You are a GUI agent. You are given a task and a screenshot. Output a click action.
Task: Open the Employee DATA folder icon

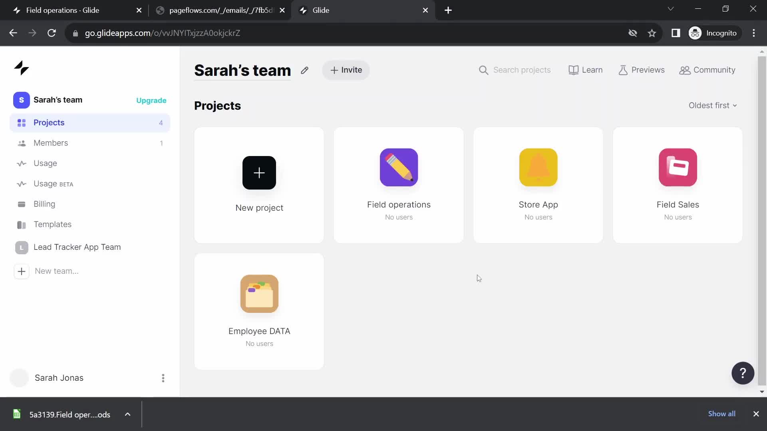tap(259, 294)
